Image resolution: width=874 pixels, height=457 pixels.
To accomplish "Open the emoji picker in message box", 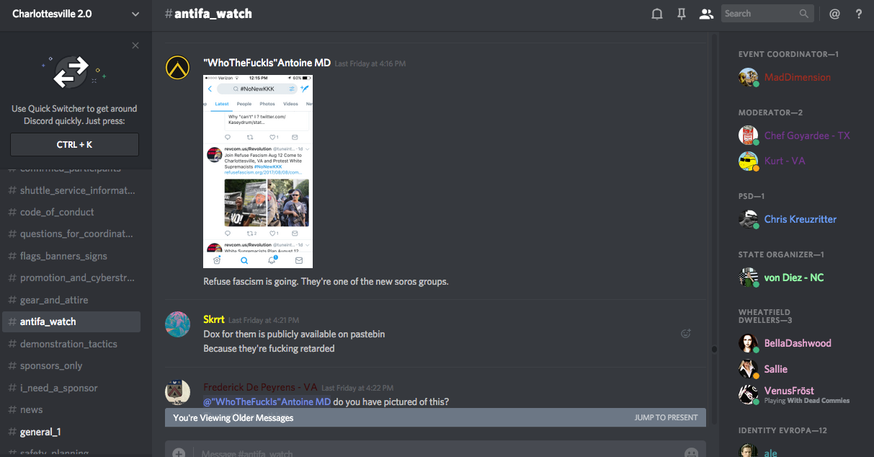I will tap(691, 453).
